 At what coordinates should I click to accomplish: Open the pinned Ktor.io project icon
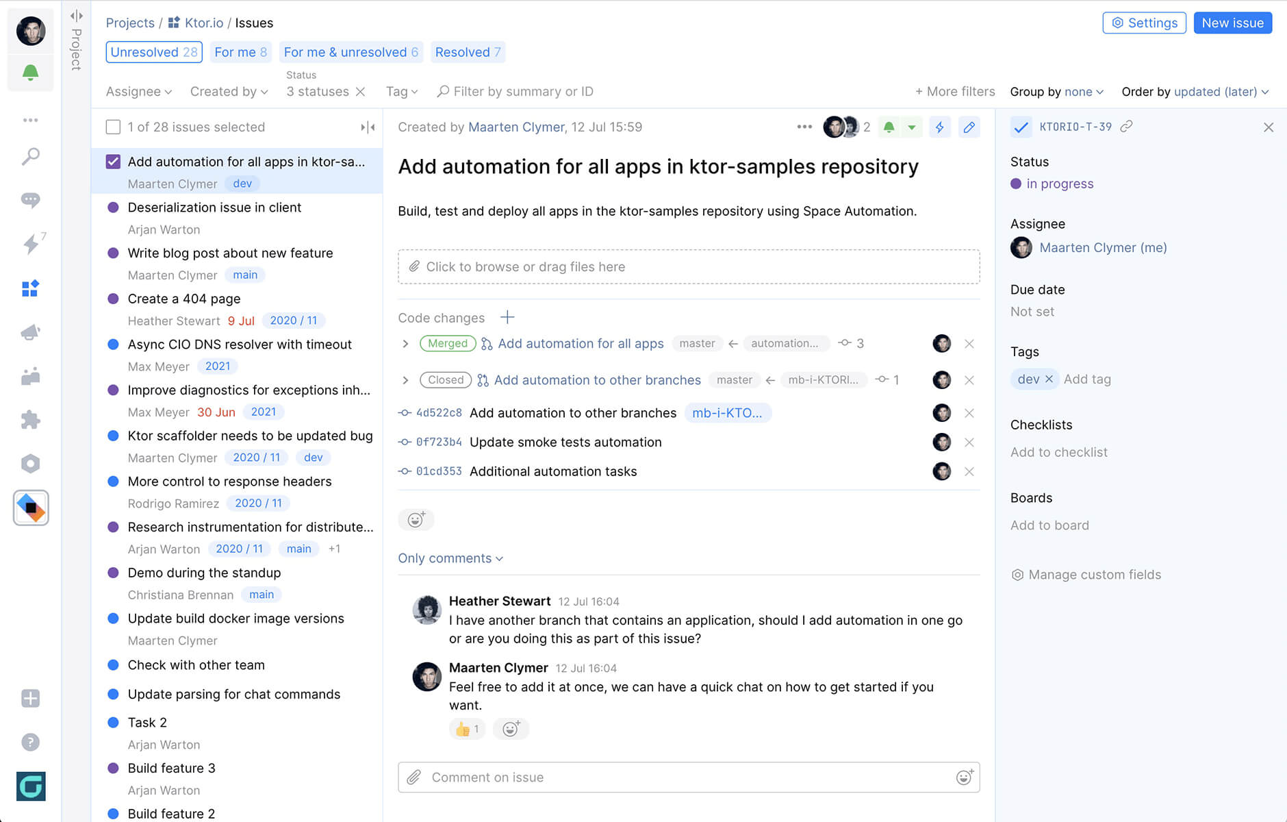(x=31, y=508)
